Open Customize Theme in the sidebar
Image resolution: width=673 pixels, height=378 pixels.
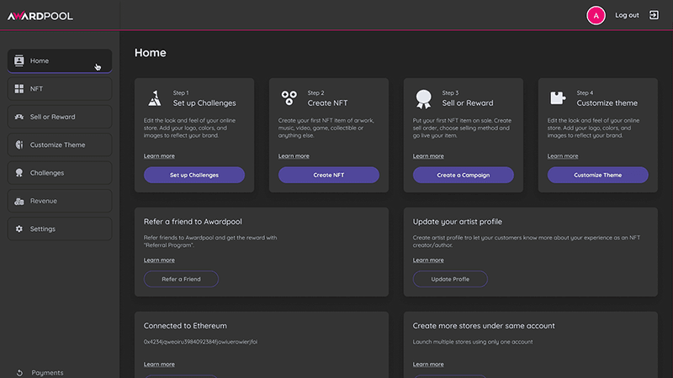[60, 144]
